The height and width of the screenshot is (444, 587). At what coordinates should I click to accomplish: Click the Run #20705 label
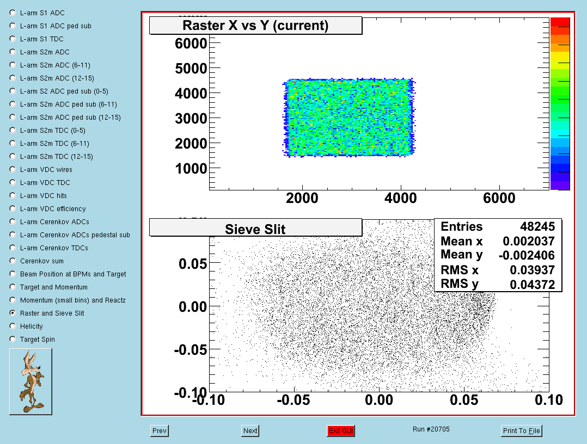431,429
